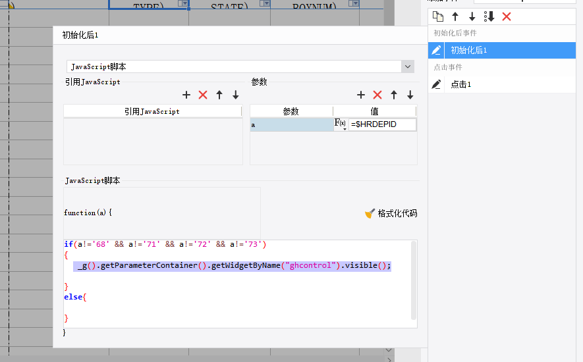This screenshot has height=362, width=583.
Task: Delete the selected event with the red X in the toolbar
Action: coord(507,16)
